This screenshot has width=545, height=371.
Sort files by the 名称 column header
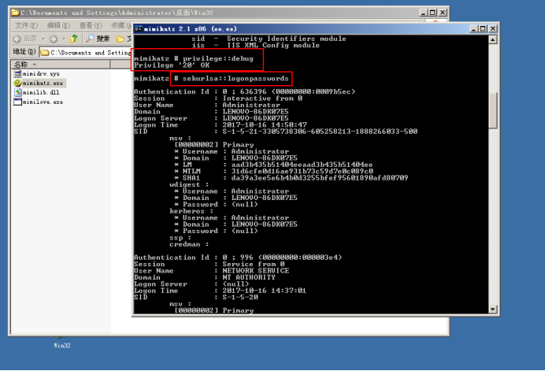tap(61, 65)
